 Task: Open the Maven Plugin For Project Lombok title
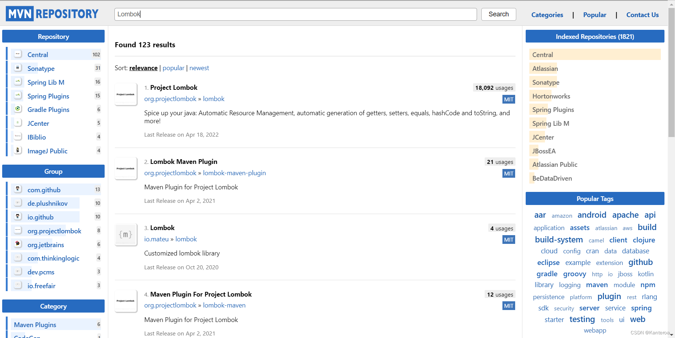pos(201,294)
